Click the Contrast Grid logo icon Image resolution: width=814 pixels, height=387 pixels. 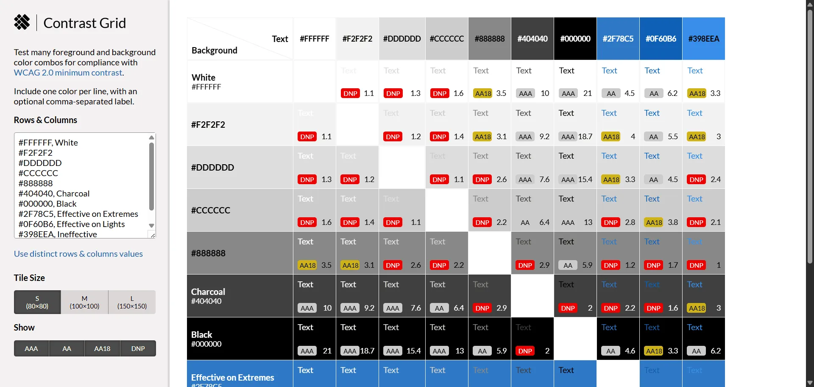(22, 22)
